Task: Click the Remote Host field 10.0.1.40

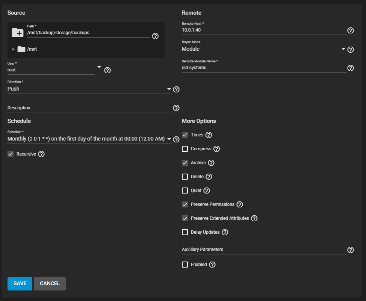Action: click(264, 30)
